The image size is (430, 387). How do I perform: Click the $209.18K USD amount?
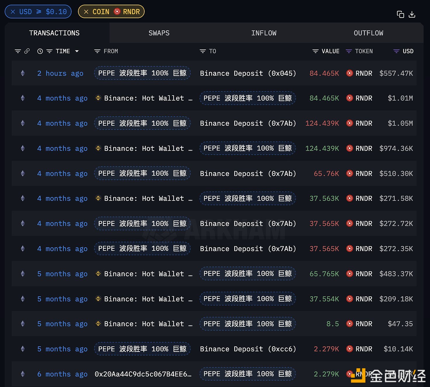(x=396, y=299)
